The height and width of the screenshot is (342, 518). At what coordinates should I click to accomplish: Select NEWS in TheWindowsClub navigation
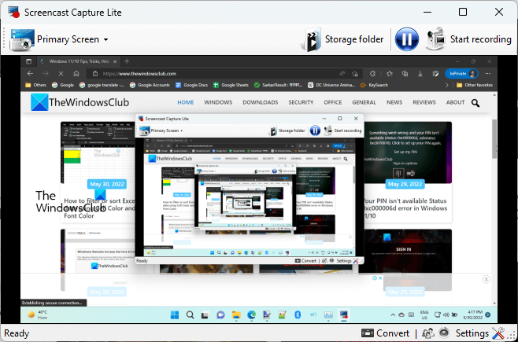coord(394,102)
